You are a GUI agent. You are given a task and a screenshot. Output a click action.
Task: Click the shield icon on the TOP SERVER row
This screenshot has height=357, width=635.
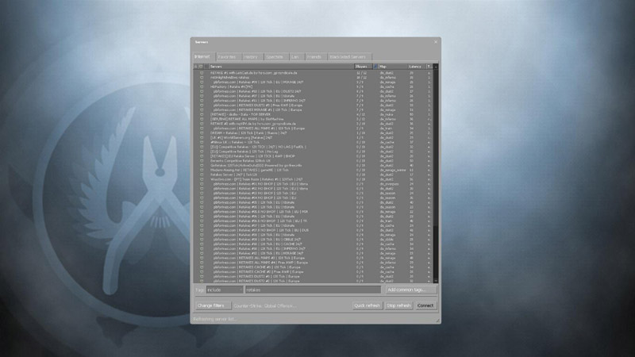(x=202, y=114)
